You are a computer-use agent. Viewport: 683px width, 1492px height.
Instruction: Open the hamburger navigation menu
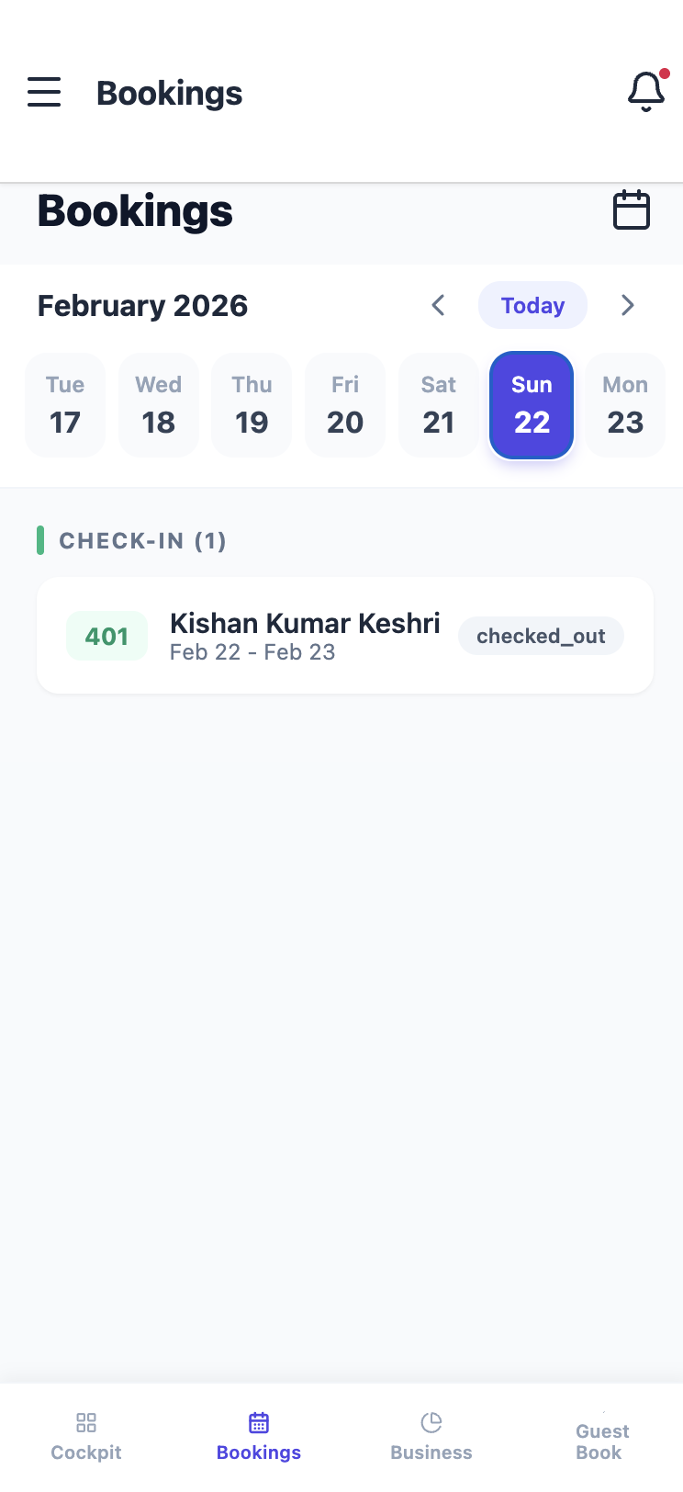click(44, 92)
